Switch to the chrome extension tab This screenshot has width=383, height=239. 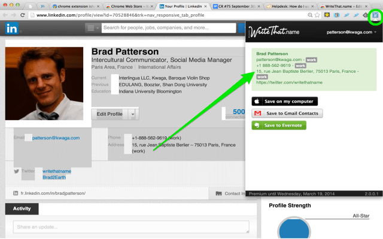tap(76, 6)
